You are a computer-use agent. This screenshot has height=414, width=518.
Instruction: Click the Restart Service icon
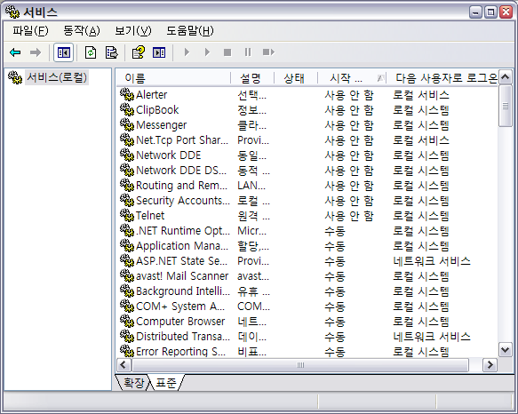click(x=268, y=52)
